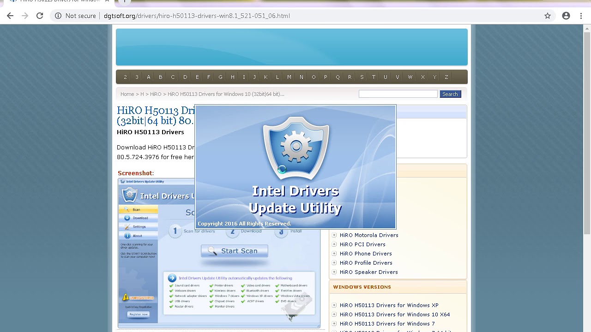Click the site search text box

pos(398,94)
